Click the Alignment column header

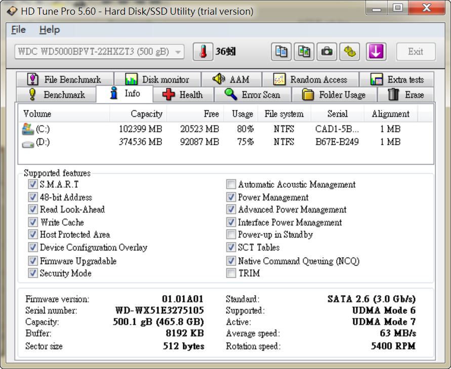(391, 114)
